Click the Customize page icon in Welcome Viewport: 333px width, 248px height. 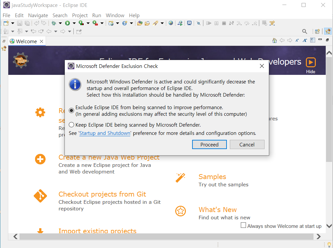click(312, 40)
